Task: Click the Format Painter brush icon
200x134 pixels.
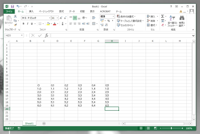Action: pos(15,25)
